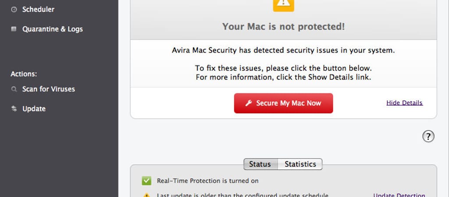Click the green checkmark beside Real-Time Protection

pyautogui.click(x=146, y=181)
